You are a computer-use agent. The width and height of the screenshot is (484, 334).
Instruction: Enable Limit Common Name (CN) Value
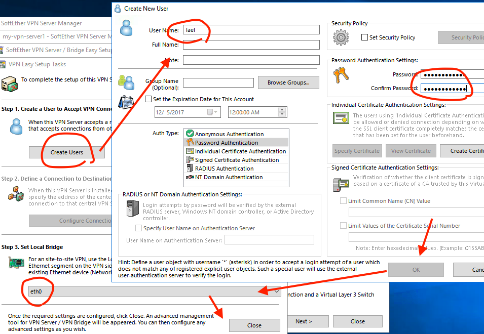(x=343, y=200)
